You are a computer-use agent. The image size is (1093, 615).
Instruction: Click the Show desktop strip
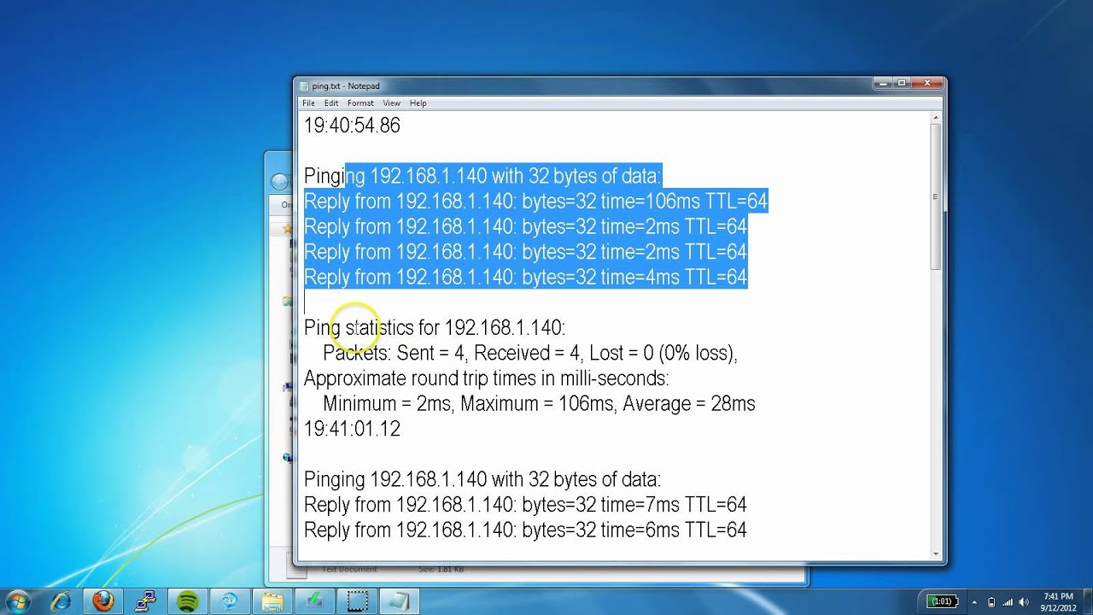click(1087, 601)
